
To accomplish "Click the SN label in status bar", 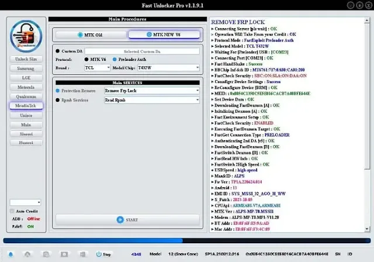I will pos(338,254).
